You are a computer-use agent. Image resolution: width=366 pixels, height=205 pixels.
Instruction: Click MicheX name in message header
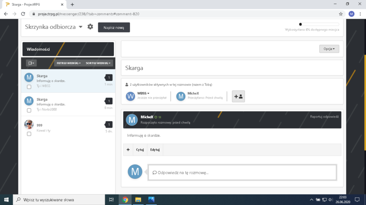click(x=147, y=117)
